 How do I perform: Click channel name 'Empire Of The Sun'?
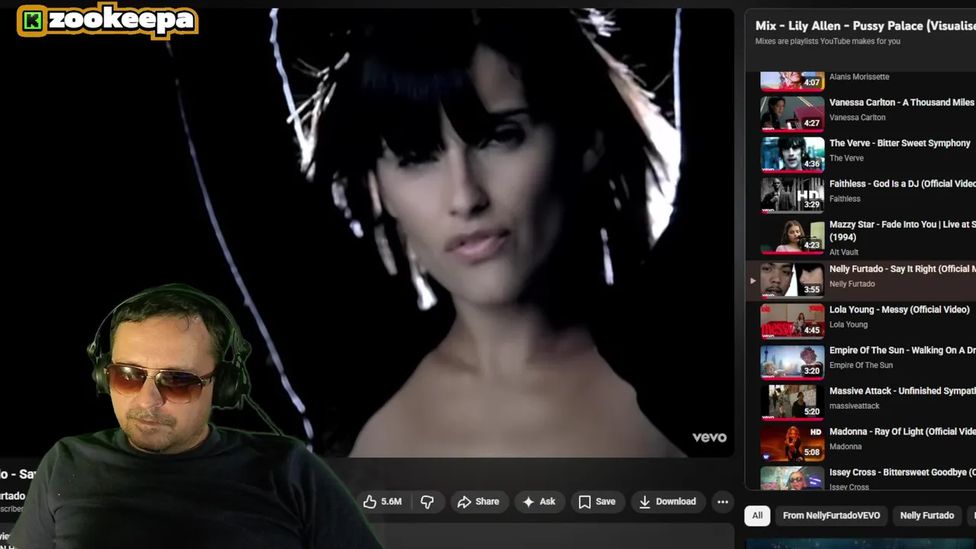pyautogui.click(x=861, y=365)
